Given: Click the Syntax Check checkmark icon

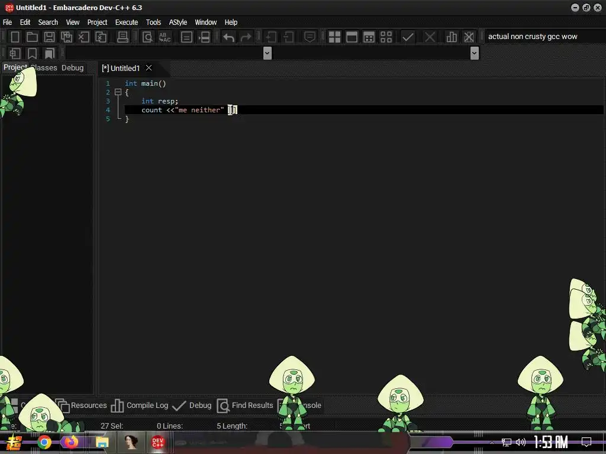Looking at the screenshot, I should 408,37.
